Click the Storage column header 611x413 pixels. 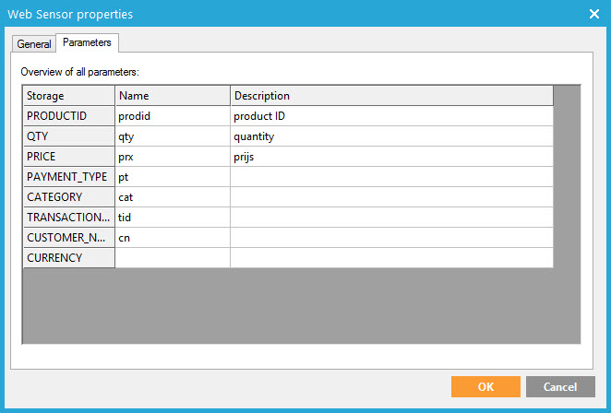[x=68, y=96]
